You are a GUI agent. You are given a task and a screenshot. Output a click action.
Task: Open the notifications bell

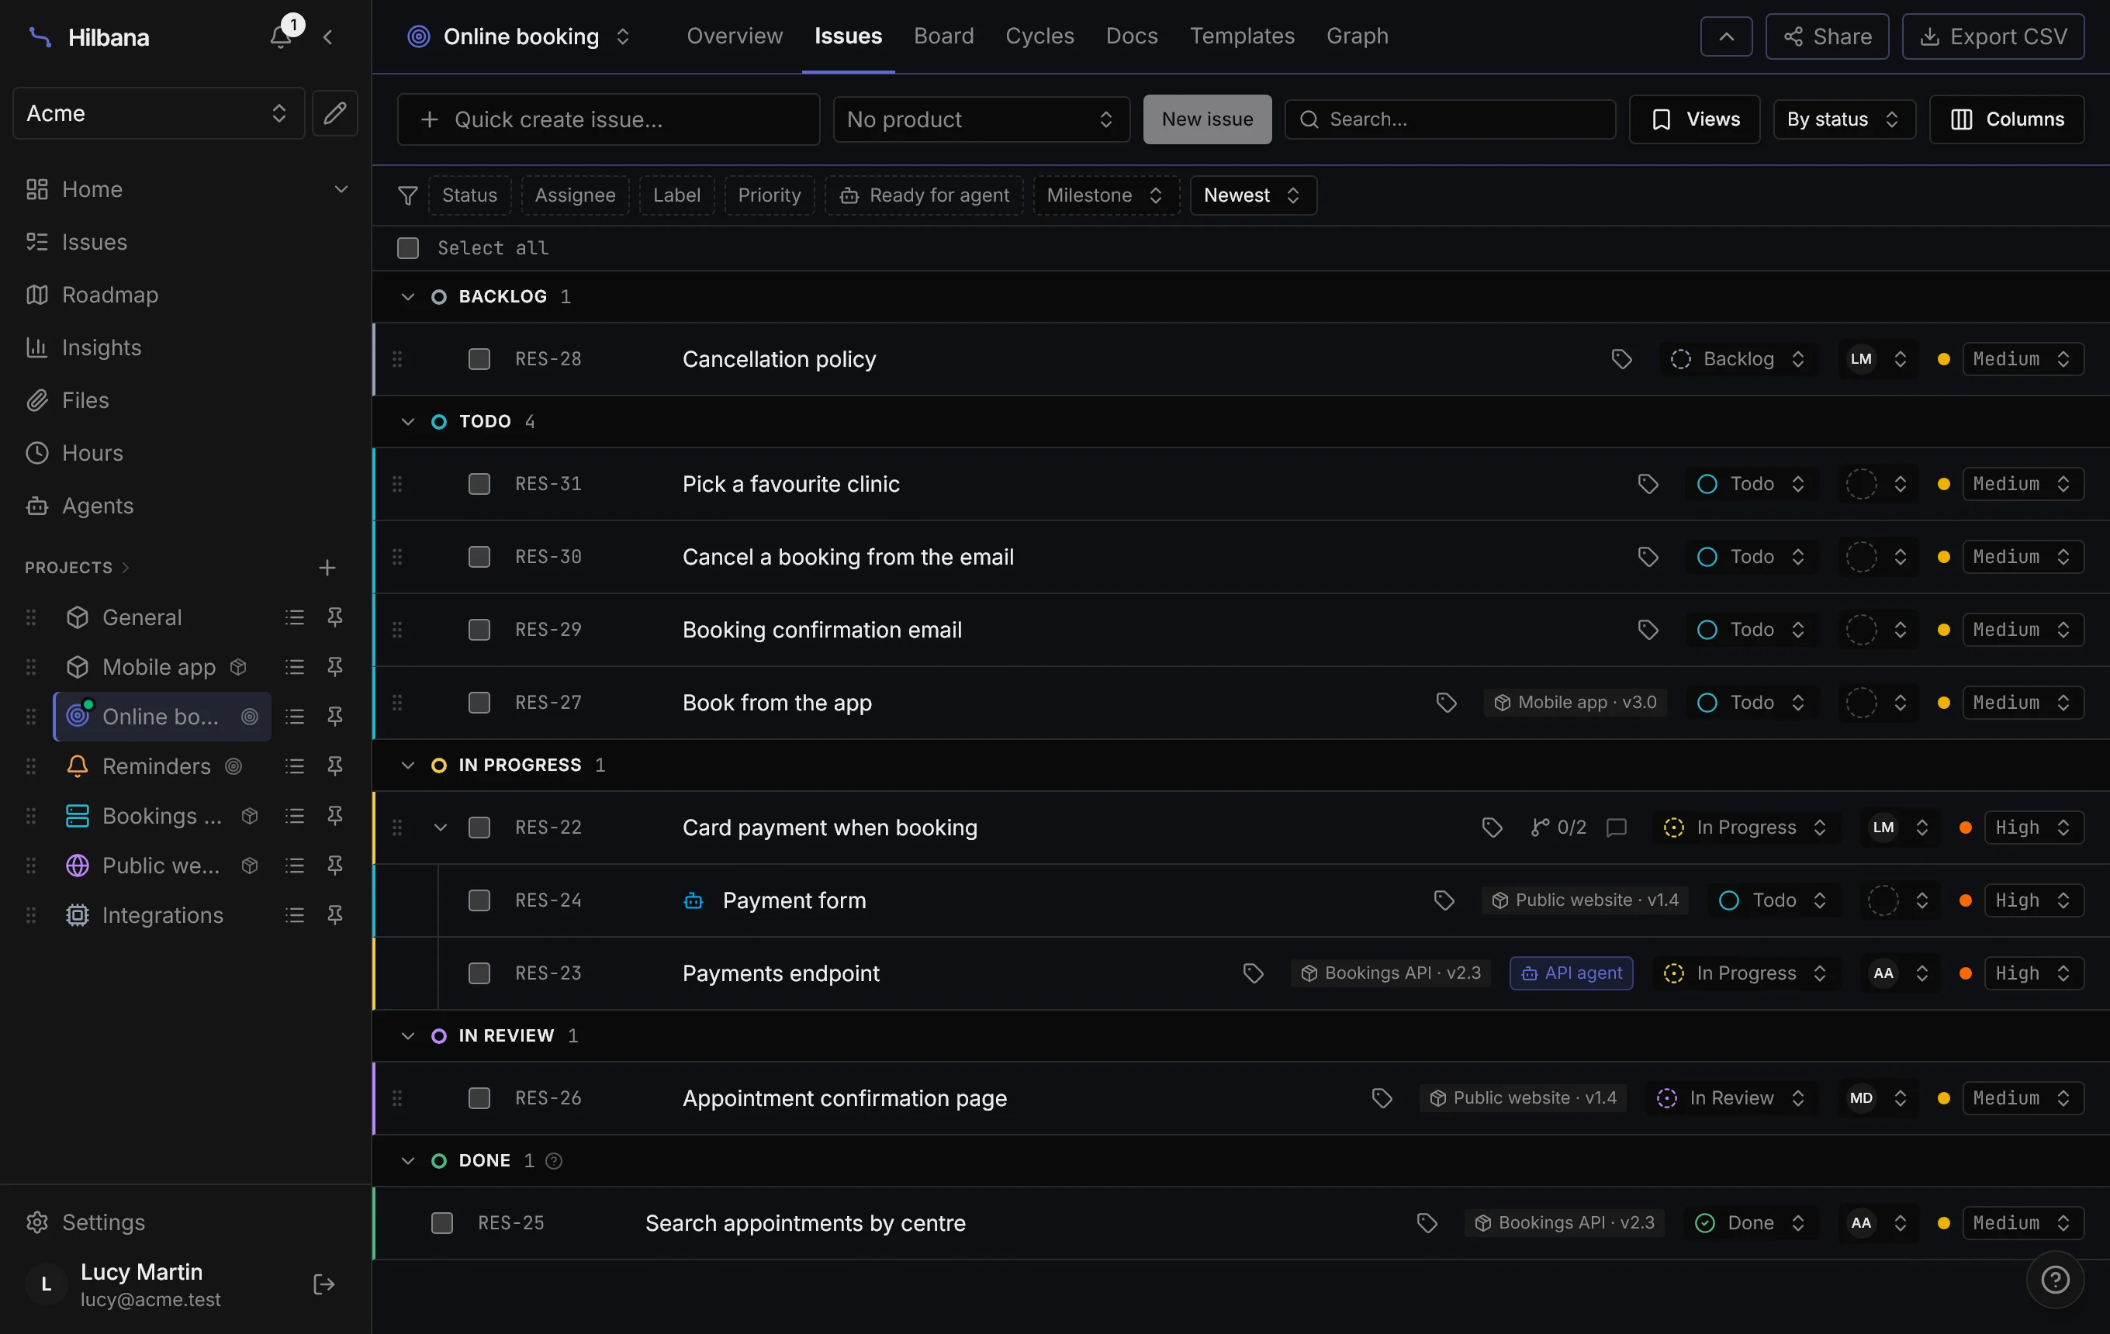click(282, 36)
